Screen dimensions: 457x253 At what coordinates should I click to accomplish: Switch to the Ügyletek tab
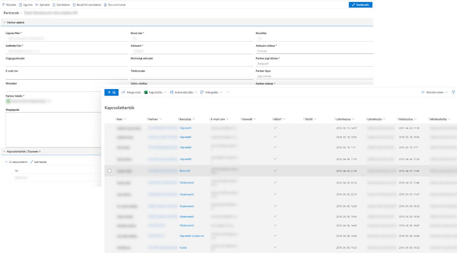point(26,5)
